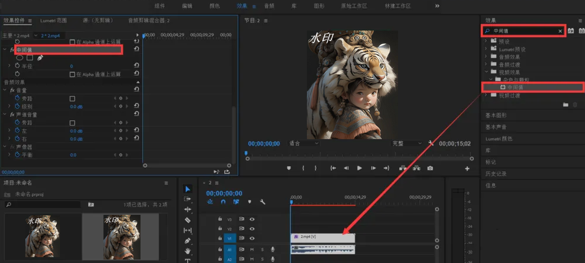
Task: Expand the 音频效果 folder
Action: 486,57
